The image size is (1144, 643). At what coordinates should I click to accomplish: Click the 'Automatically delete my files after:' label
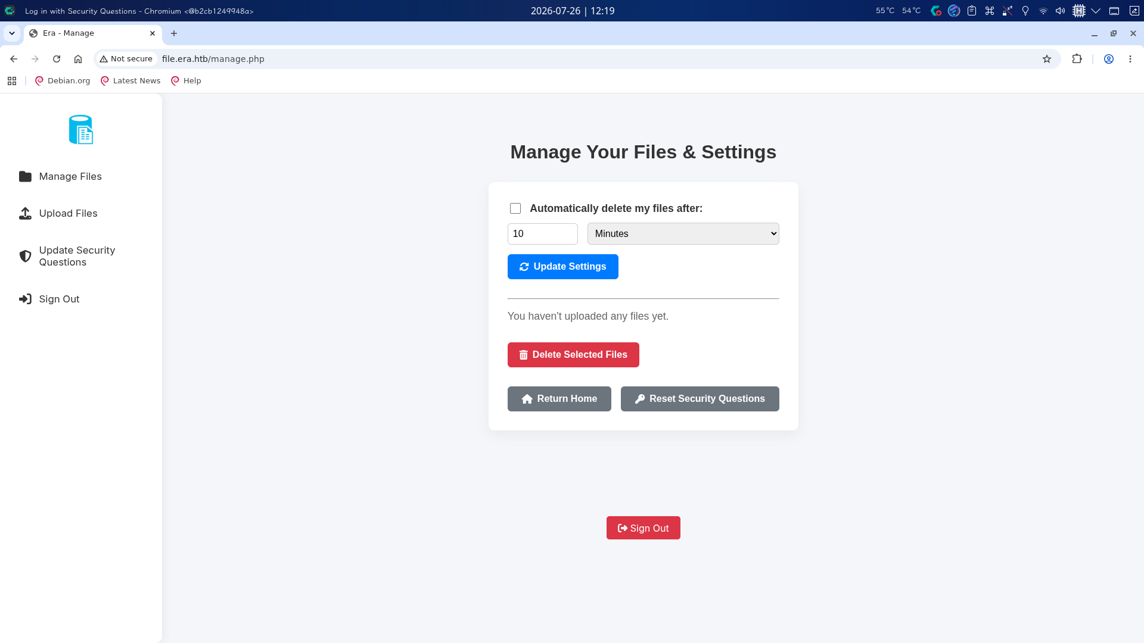coord(616,208)
